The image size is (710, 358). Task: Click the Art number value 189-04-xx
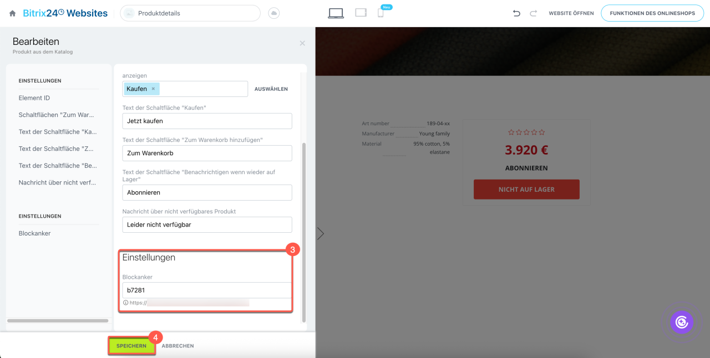[438, 124]
